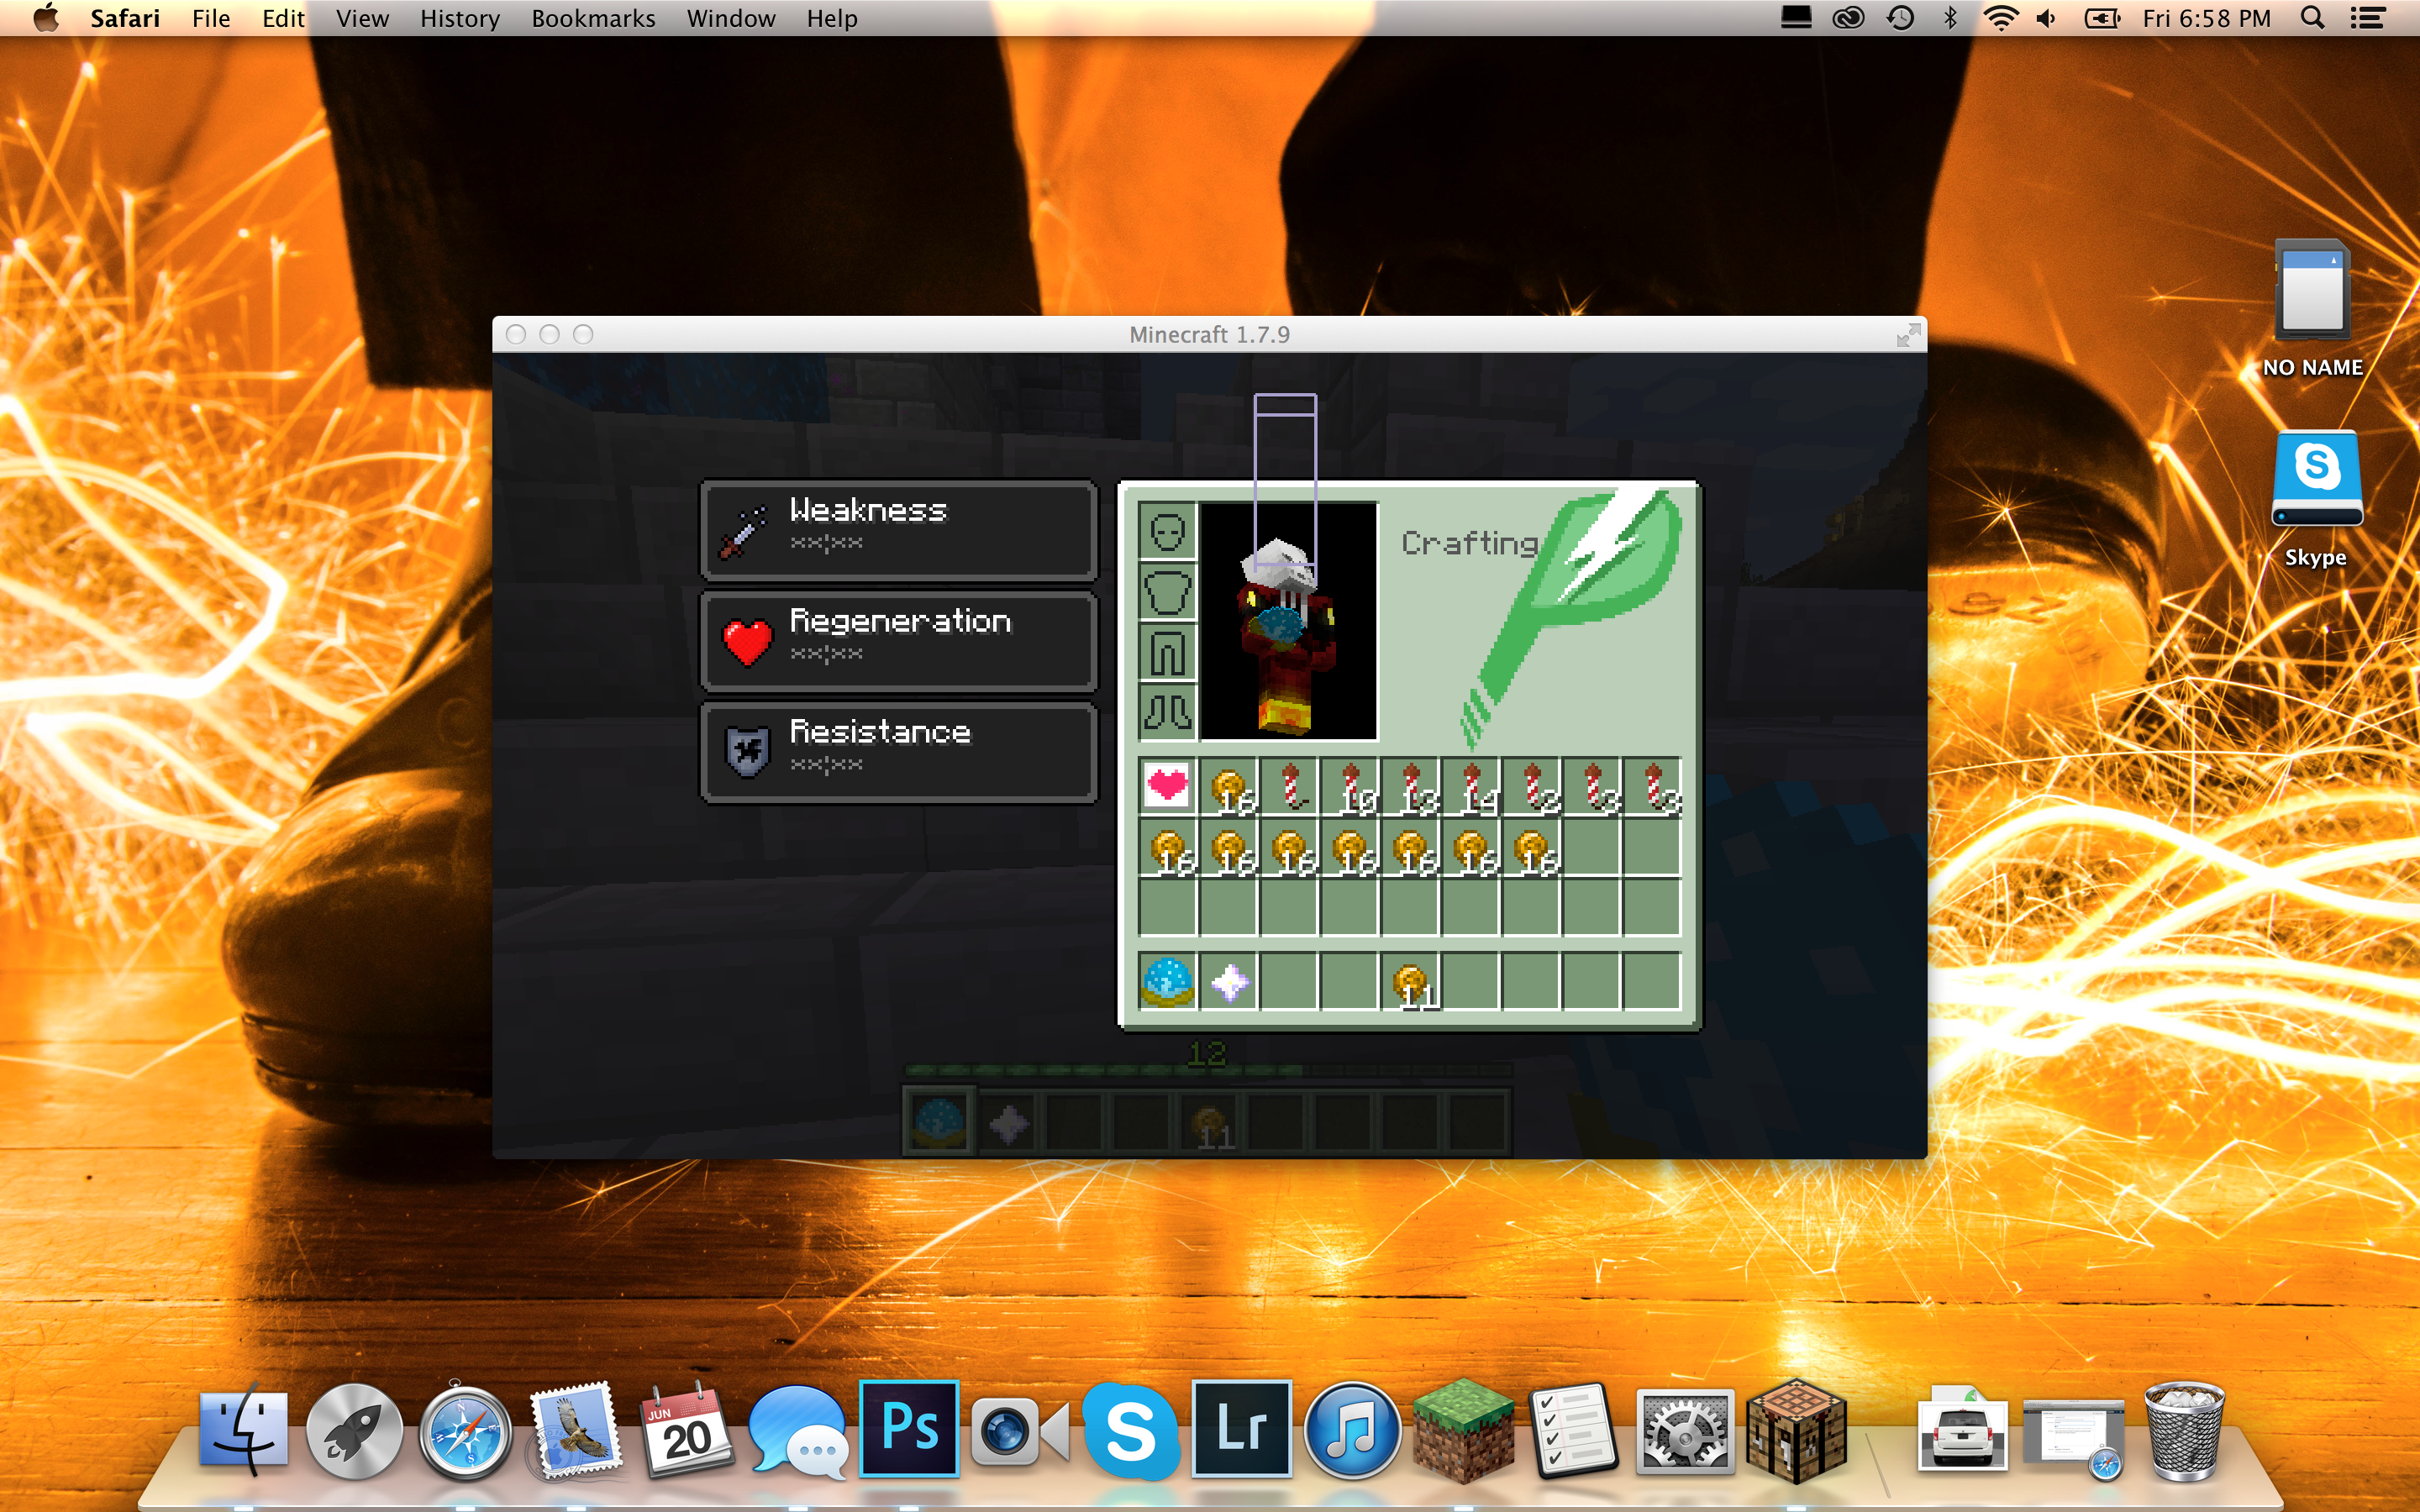
Task: Open the Window menu
Action: 730,18
